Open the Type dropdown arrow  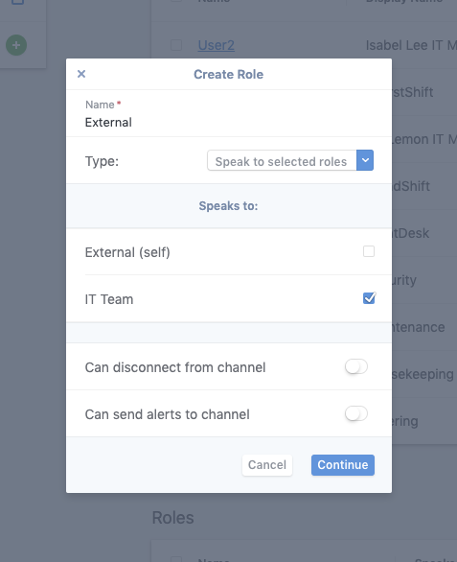(365, 160)
